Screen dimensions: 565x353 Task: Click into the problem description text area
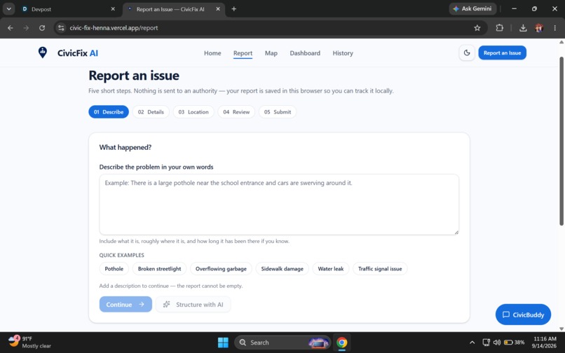(279, 205)
